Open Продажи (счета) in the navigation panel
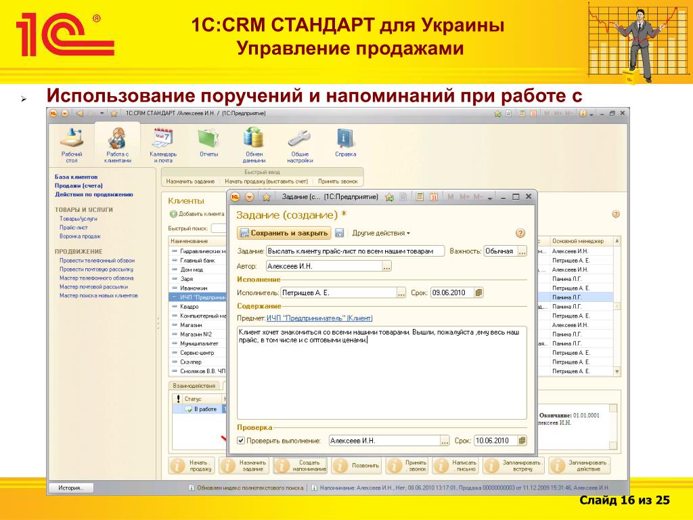This screenshot has height=520, width=693. click(x=79, y=186)
